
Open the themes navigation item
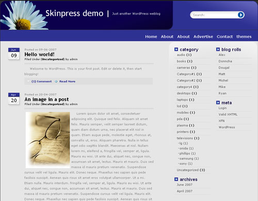[x=244, y=37]
